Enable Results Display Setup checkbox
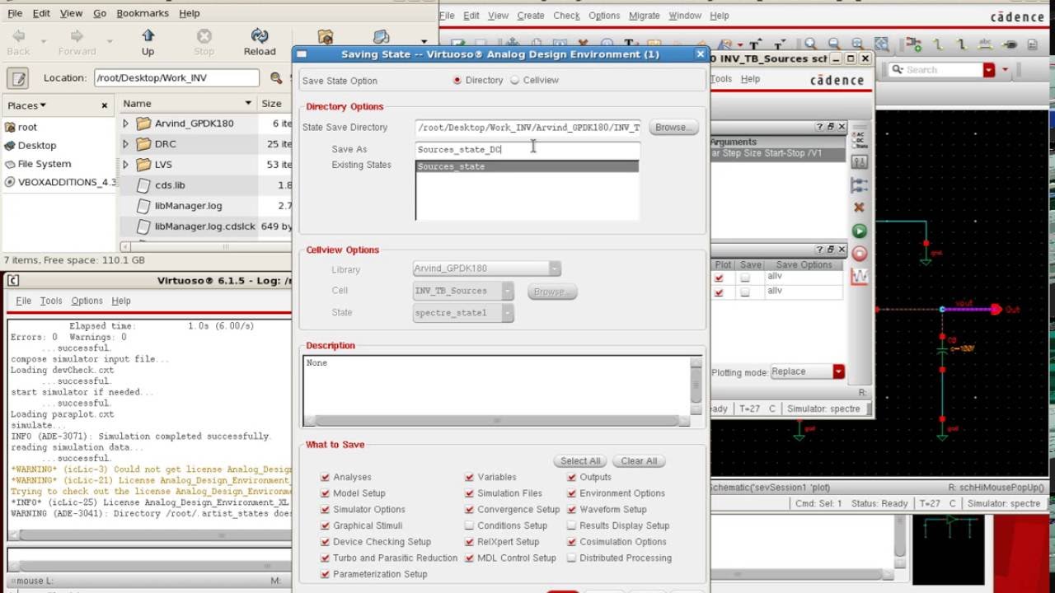This screenshot has width=1055, height=593. pyautogui.click(x=571, y=525)
